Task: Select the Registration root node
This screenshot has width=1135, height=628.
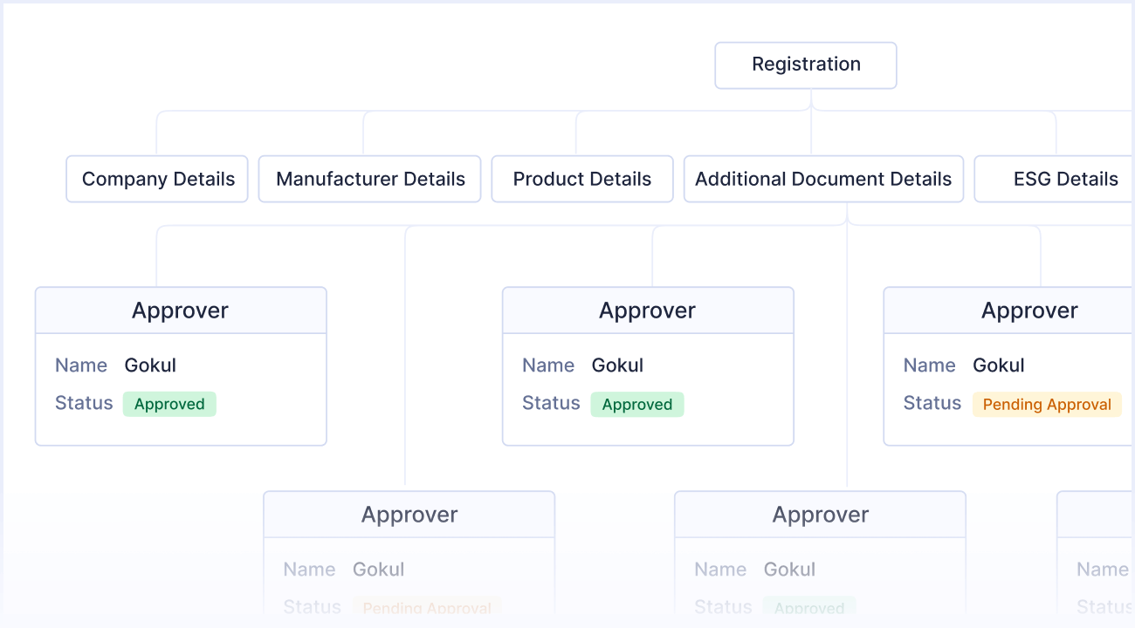Action: (x=805, y=65)
